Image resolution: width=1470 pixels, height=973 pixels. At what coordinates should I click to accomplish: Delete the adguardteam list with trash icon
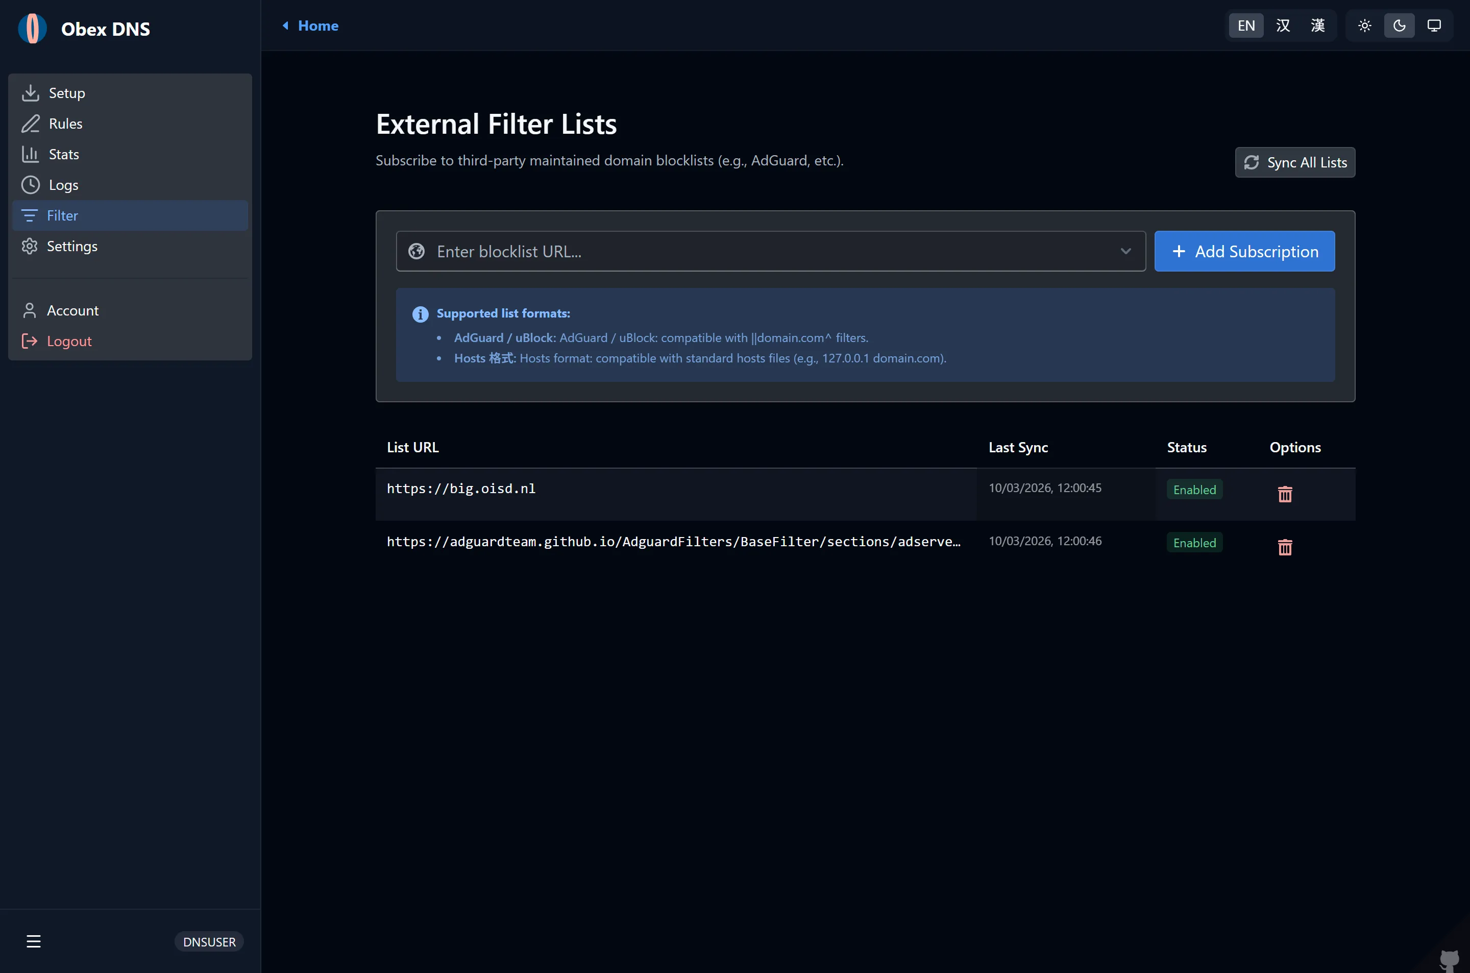pos(1285,547)
